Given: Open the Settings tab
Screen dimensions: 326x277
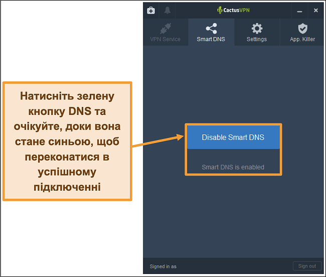Looking at the screenshot, I should point(257,32).
